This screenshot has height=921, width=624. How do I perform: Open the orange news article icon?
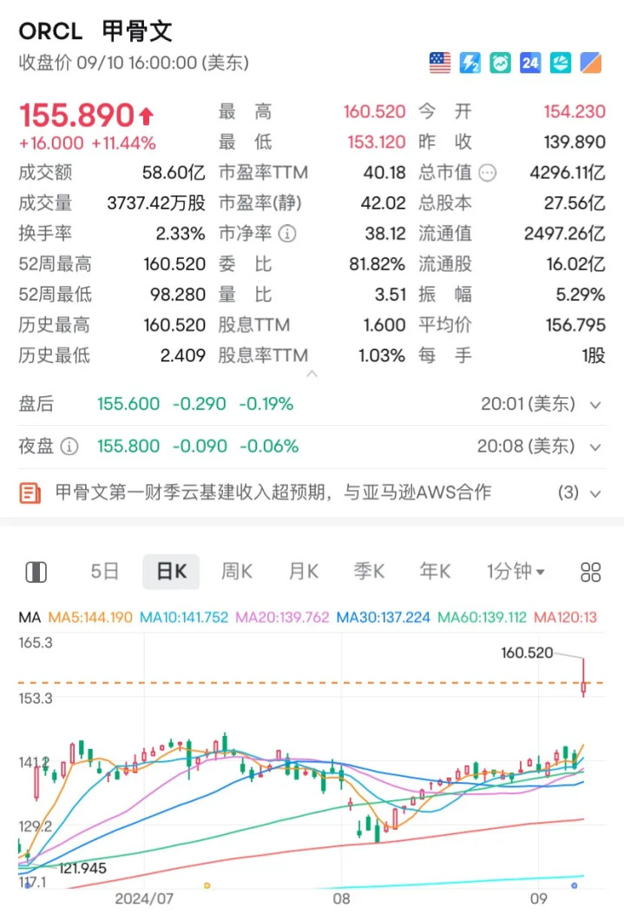tap(30, 493)
